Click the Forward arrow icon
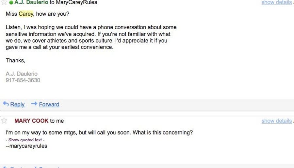Screen dimensions: 294x168 pyautogui.click(x=34, y=104)
